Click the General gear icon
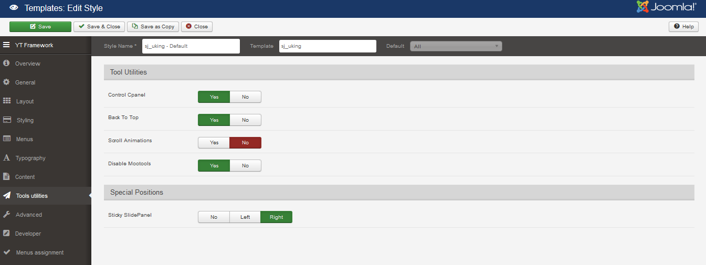Viewport: 706px width, 265px height. 7,82
